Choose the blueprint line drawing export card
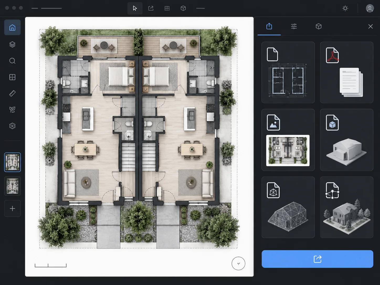380x285 pixels. 288,72
